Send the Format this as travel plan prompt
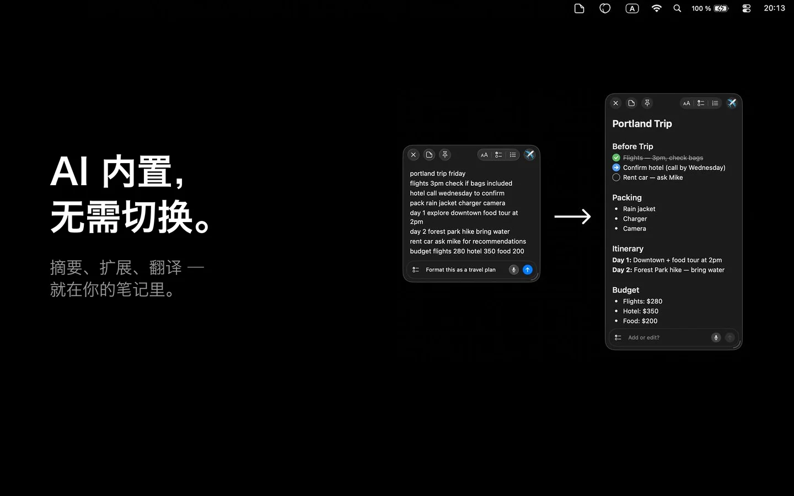The image size is (794, 496). pos(528,269)
